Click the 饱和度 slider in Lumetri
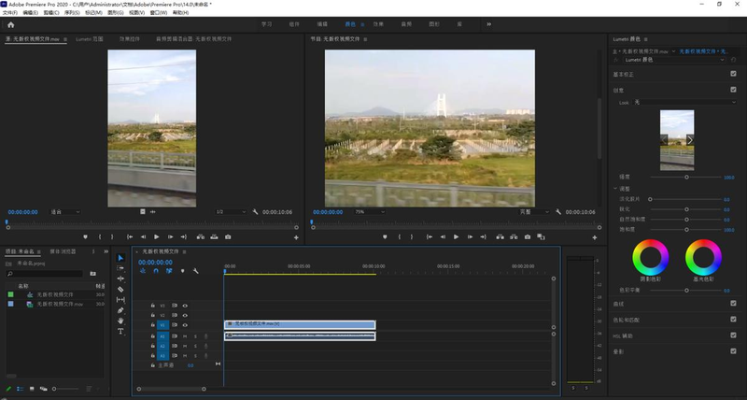The height and width of the screenshot is (400, 747). (x=688, y=229)
